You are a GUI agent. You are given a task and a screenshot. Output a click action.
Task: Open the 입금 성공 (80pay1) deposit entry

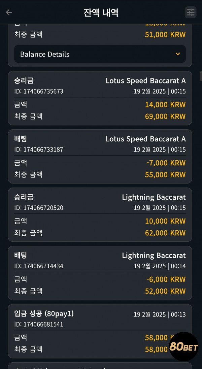[x=100, y=331]
